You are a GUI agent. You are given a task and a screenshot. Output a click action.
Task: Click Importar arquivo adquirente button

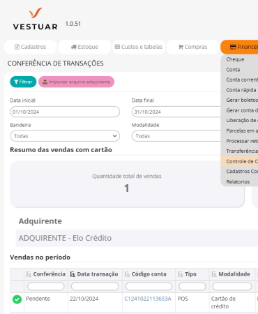click(x=76, y=82)
